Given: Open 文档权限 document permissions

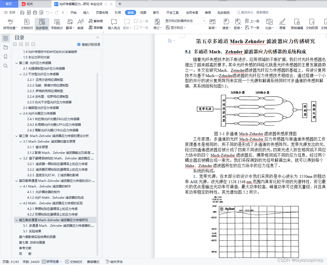Looking at the screenshot, I should pyautogui.click(x=312, y=24).
